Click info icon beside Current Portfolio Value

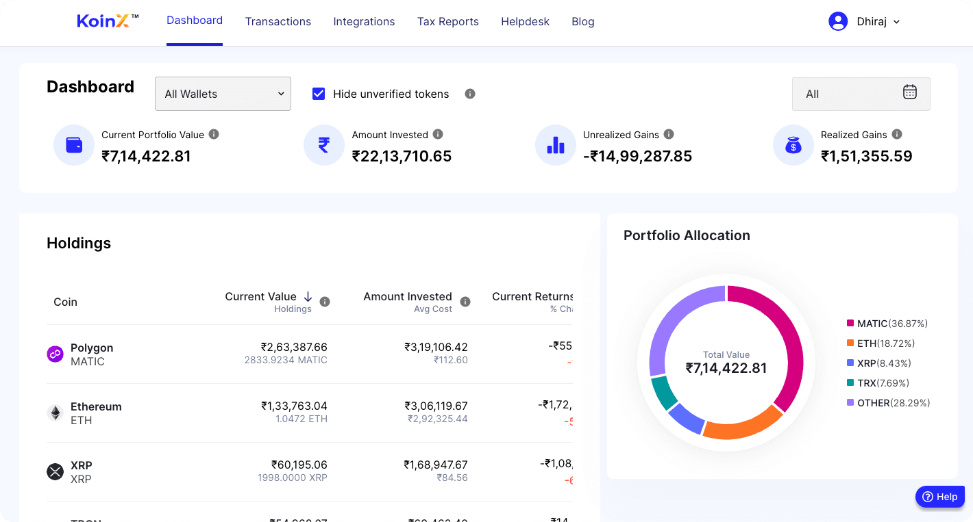pos(214,134)
